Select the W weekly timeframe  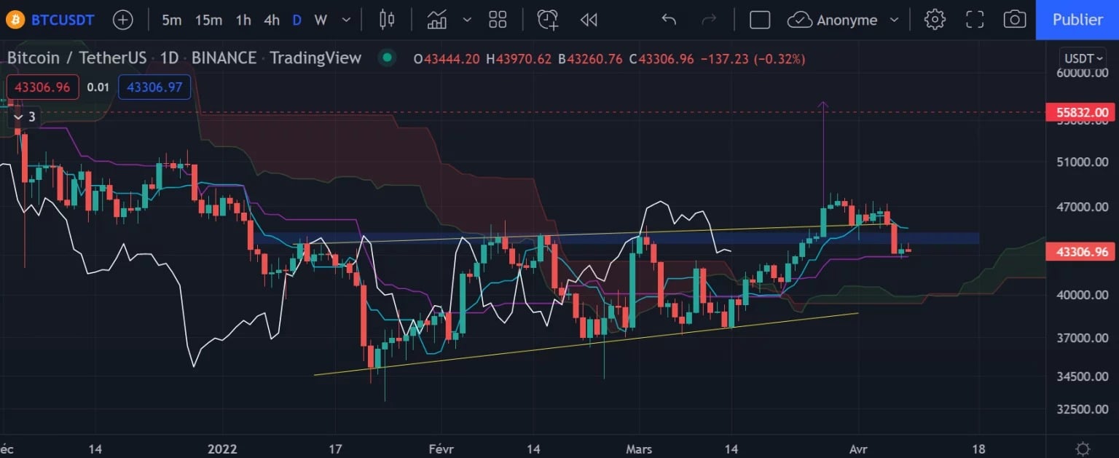coord(321,20)
